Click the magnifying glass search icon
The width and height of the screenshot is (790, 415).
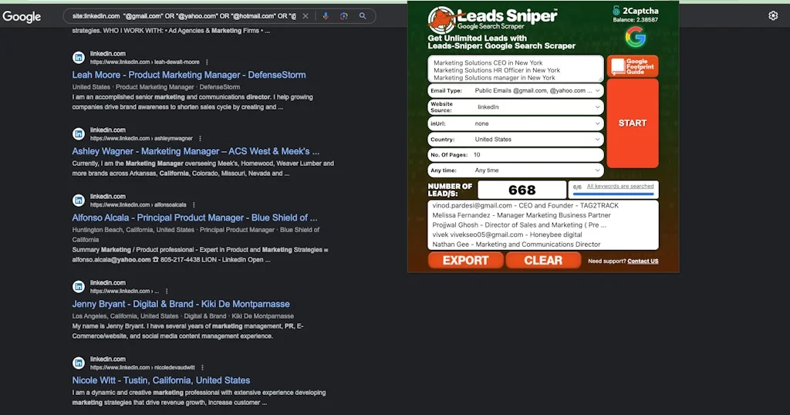(x=363, y=16)
